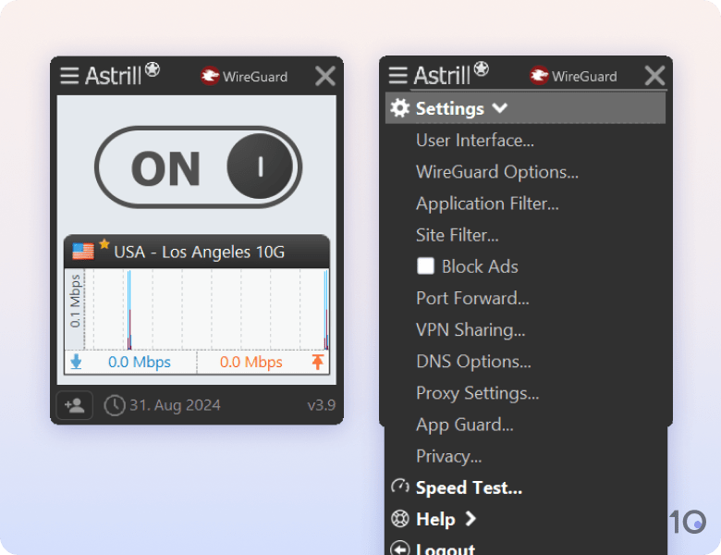Select server USA - Los Angeles 10G
This screenshot has height=555, width=721.
(x=199, y=253)
